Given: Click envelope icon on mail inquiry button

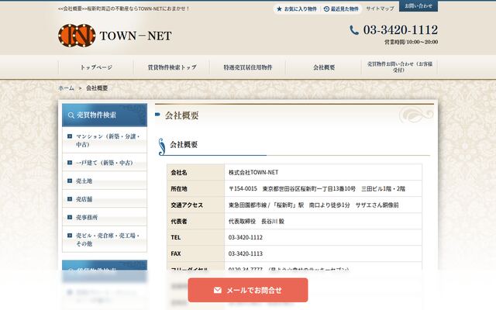Looking at the screenshot, I should (218, 290).
